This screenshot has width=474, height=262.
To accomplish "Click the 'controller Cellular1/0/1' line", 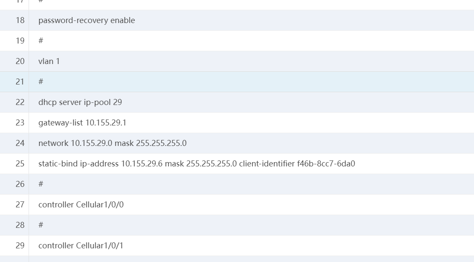I will (81, 246).
